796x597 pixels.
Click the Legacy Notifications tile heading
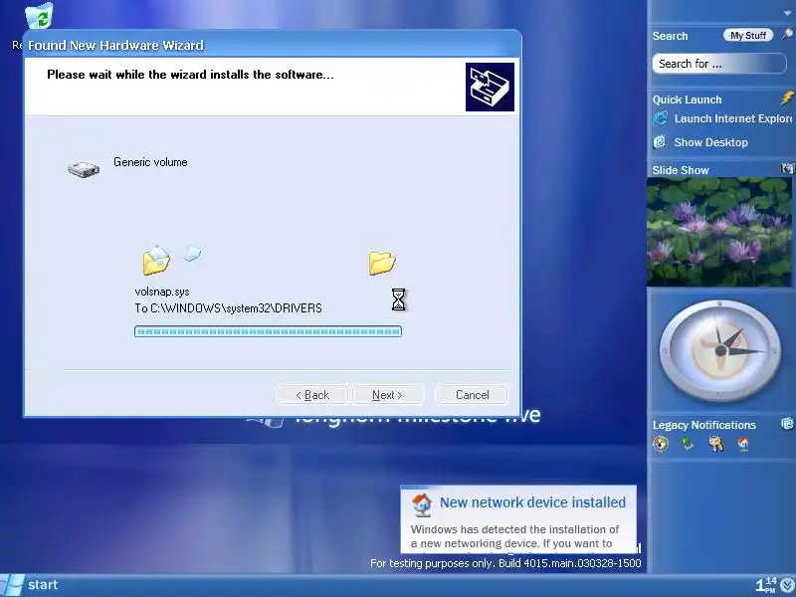click(x=704, y=425)
